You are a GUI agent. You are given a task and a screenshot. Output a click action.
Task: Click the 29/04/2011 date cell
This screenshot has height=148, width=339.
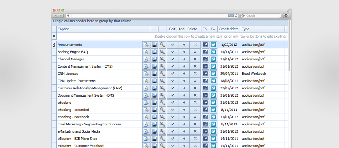[x=229, y=74]
